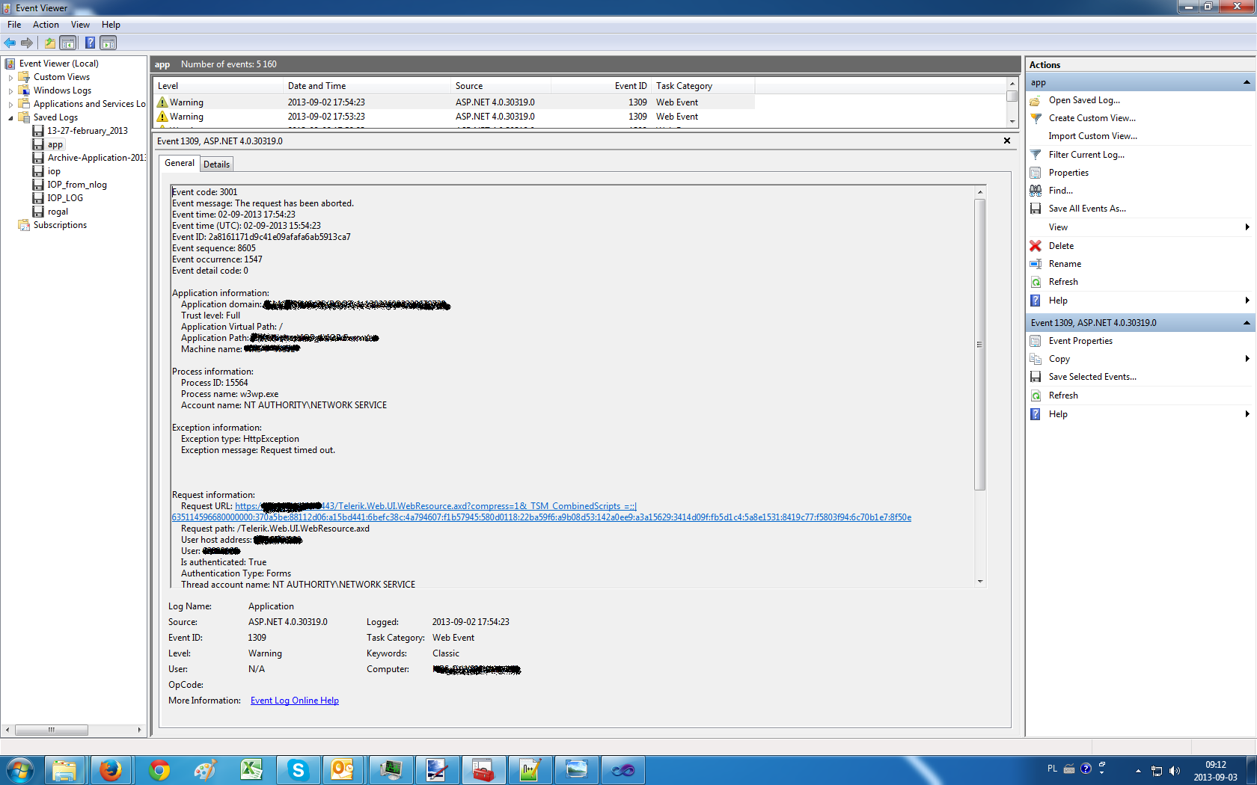Show hidden system tray icons
The height and width of the screenshot is (785, 1257).
[1138, 771]
